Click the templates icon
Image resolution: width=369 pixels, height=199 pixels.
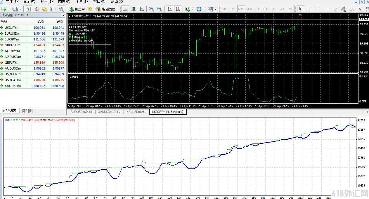coord(211,9)
